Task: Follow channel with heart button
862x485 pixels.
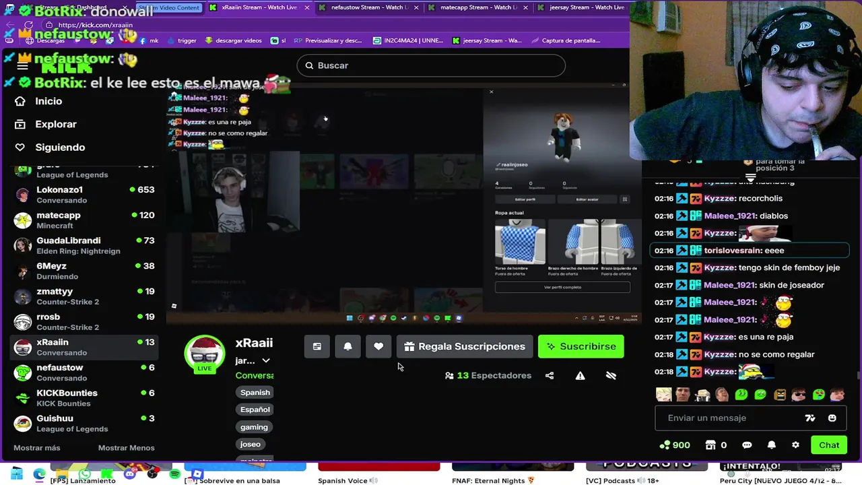Action: 378,346
